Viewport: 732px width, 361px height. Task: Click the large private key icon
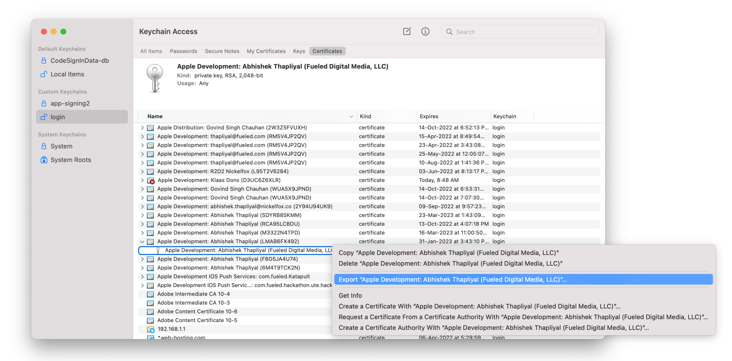click(155, 78)
